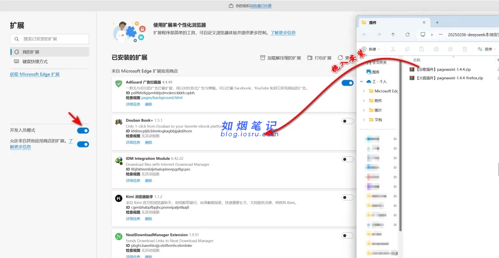The image size is (499, 258).
Task: Click the chevron after the PC icon in address bar
Action: (432, 35)
